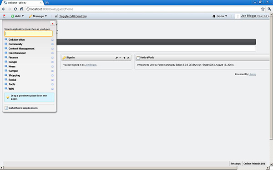Expand Community using its plus icon
This screenshot has width=273, height=170.
click(52, 44)
